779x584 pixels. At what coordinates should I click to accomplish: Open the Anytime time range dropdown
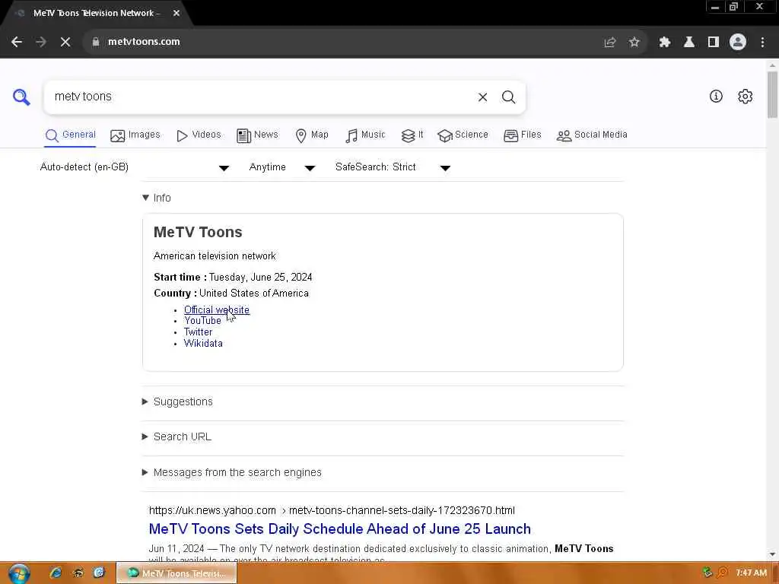point(281,167)
